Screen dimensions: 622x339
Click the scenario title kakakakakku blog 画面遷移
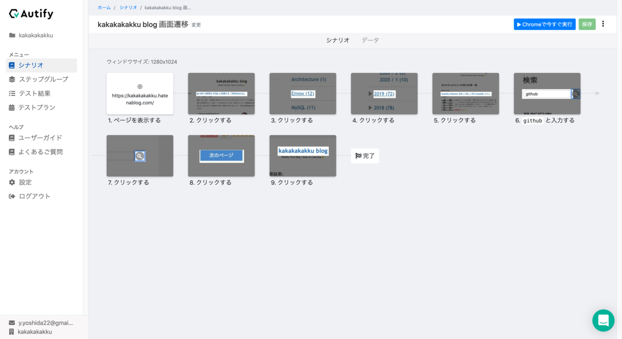[143, 24]
